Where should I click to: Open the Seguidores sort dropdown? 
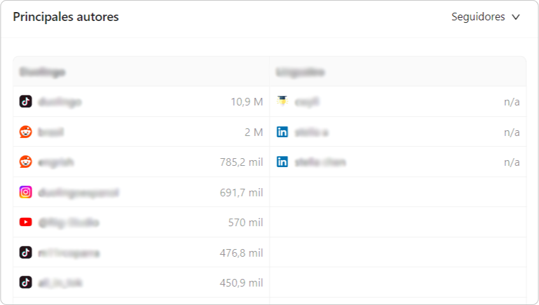pyautogui.click(x=486, y=17)
